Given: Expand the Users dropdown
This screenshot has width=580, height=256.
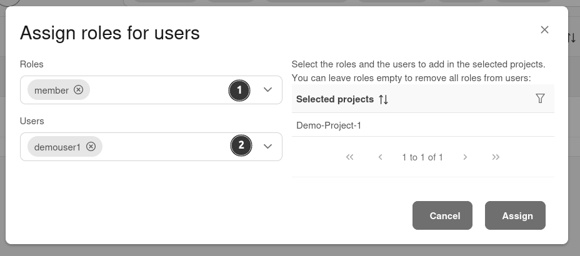Looking at the screenshot, I should click(267, 146).
